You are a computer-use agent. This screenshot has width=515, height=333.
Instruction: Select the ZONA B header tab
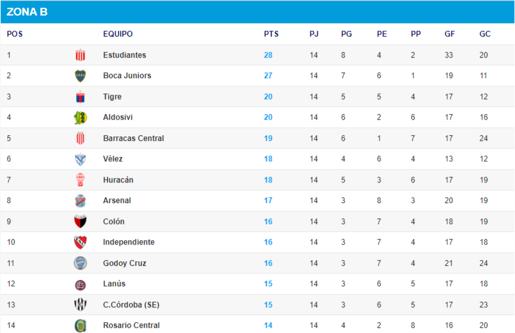pos(27,12)
